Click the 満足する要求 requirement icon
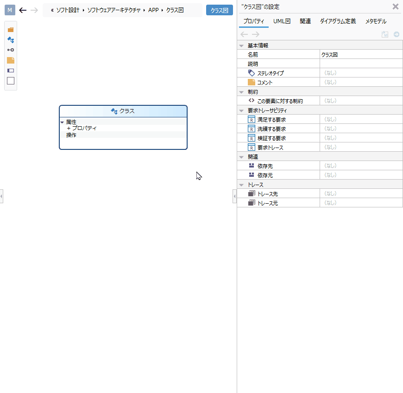 [x=252, y=119]
